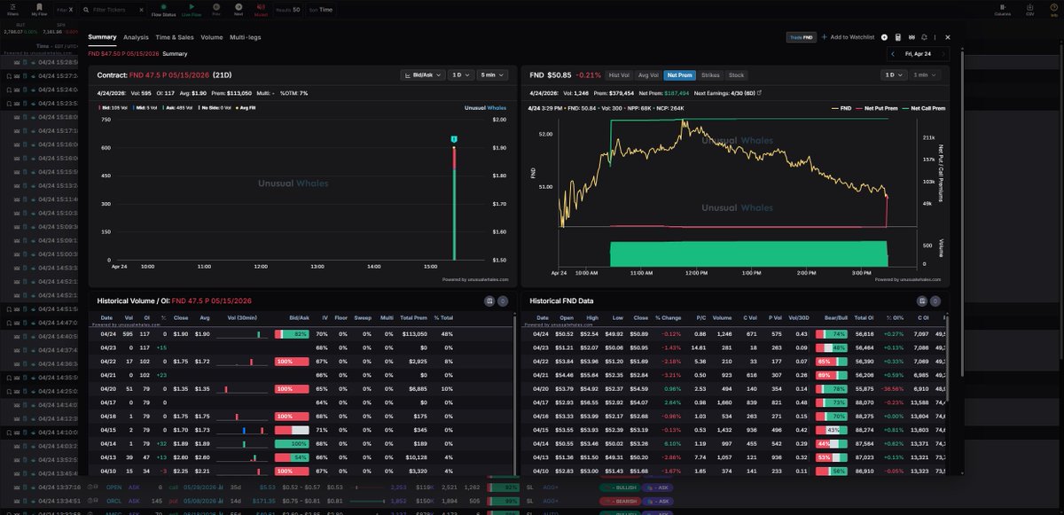
Task: Open contract chart 1 D range dropdown
Action: 460,75
